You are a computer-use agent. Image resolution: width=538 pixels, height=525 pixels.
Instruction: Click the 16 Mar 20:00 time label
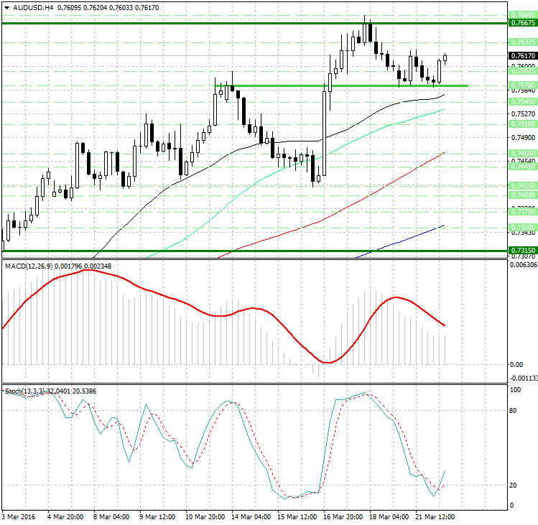click(x=343, y=517)
